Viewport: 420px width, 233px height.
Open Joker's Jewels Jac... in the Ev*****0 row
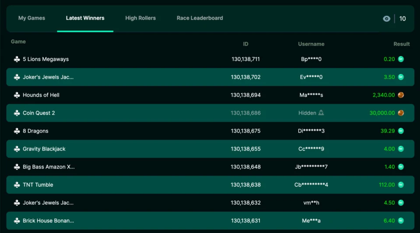tap(48, 77)
